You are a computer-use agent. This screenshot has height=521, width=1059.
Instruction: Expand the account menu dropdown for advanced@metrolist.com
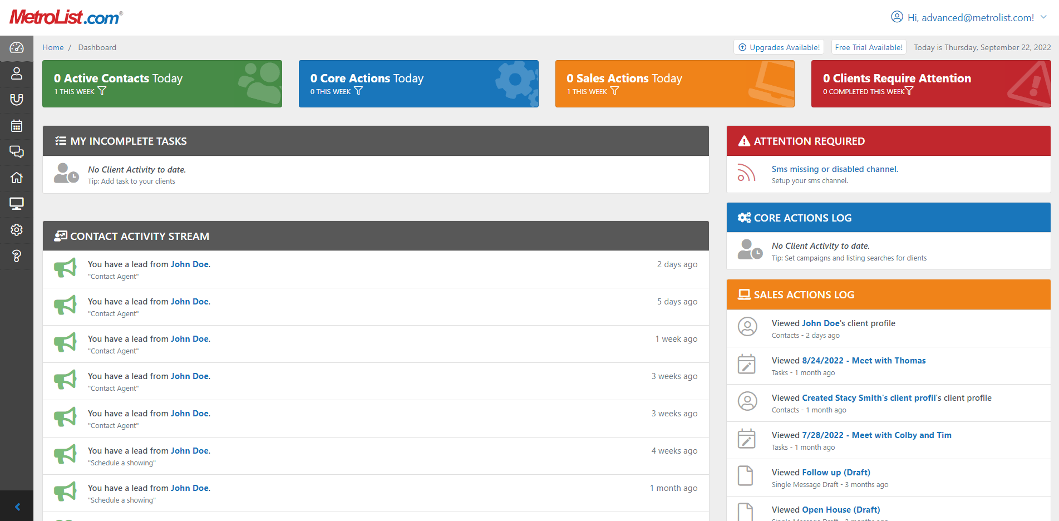pyautogui.click(x=1044, y=17)
